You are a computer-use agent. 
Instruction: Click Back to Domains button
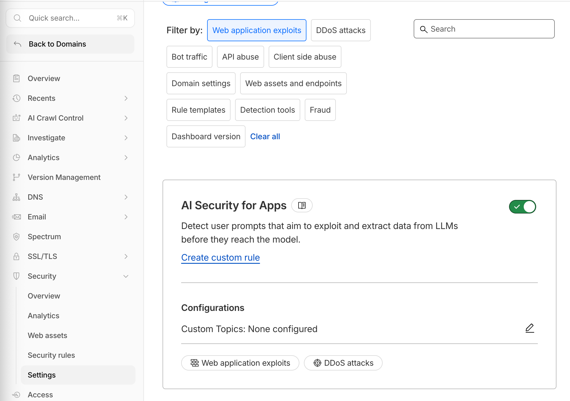point(70,44)
